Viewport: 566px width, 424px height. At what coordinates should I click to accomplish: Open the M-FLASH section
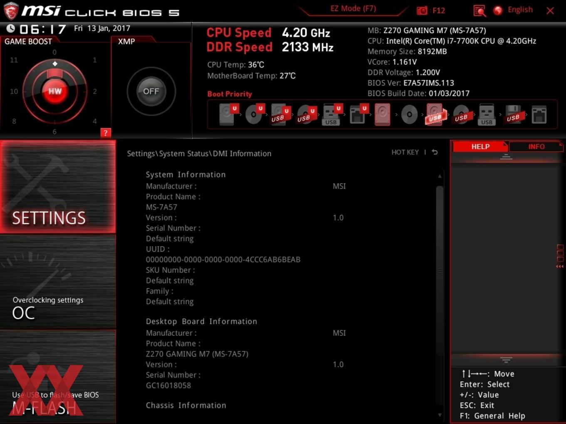[58, 377]
